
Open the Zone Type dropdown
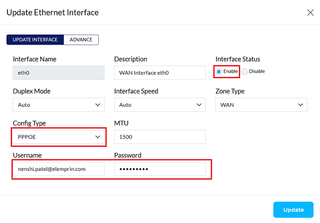[261, 105]
